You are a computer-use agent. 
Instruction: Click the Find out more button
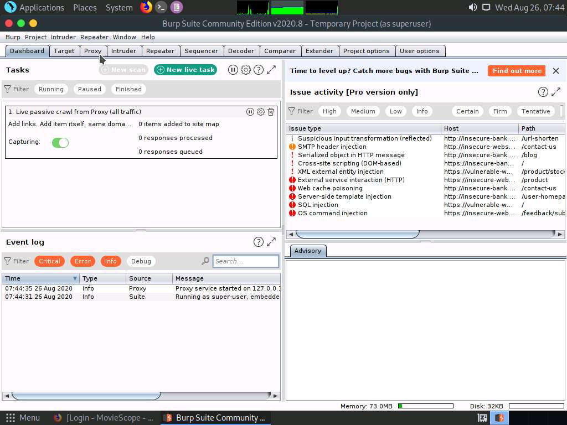pos(516,71)
